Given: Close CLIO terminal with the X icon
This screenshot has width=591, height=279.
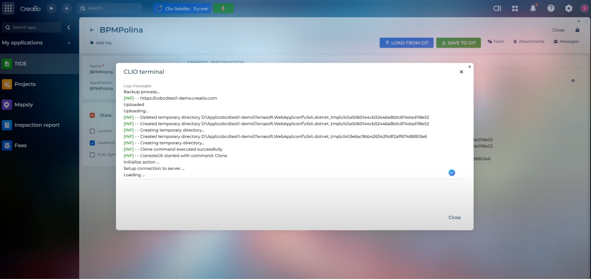Looking at the screenshot, I should [461, 72].
